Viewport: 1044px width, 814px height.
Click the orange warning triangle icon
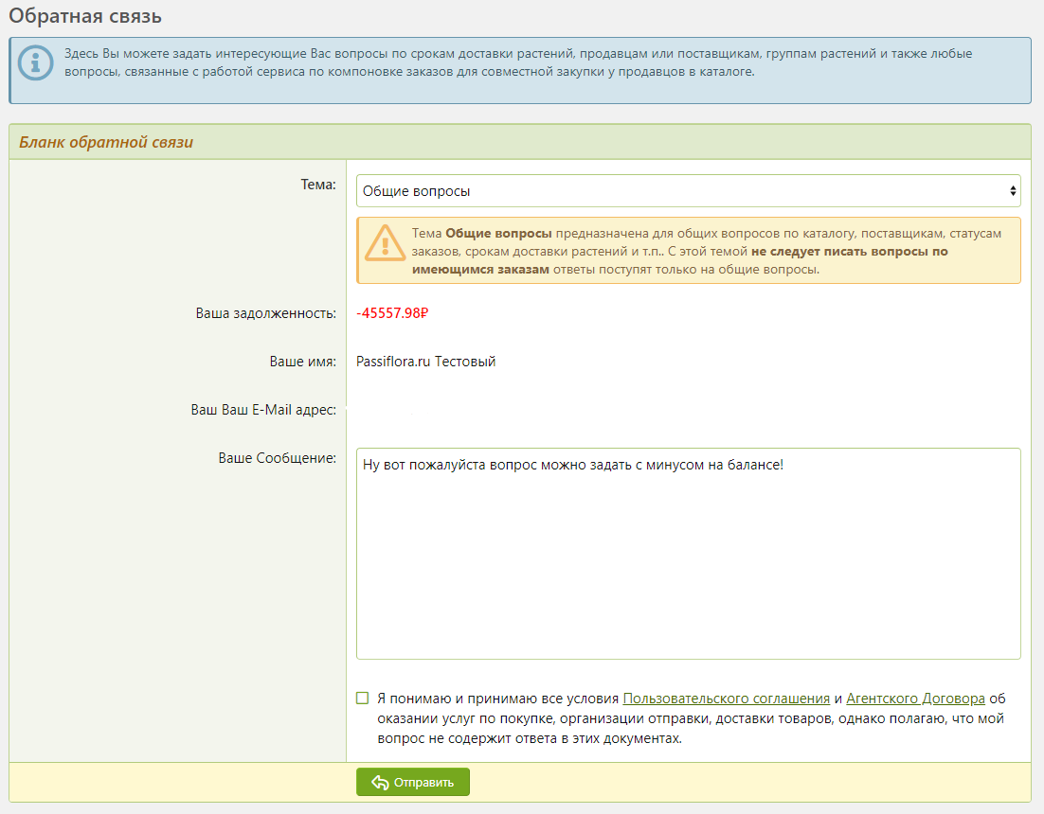(385, 243)
